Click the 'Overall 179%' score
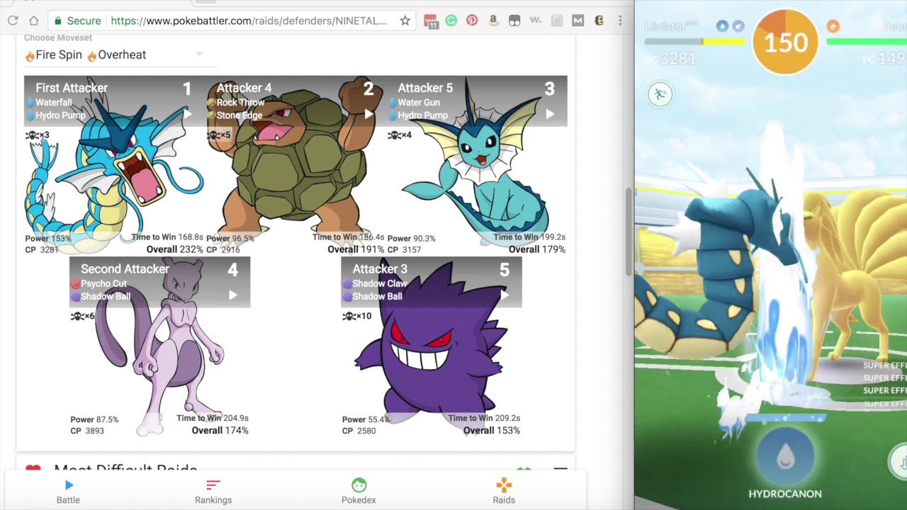Viewport: 907px width, 510px height. pyautogui.click(x=537, y=249)
